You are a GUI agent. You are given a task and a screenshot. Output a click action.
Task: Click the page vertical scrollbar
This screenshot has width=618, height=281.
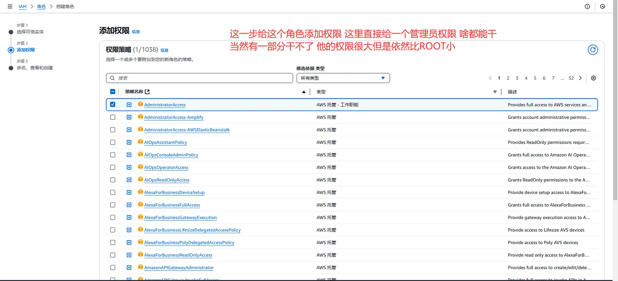point(615,100)
